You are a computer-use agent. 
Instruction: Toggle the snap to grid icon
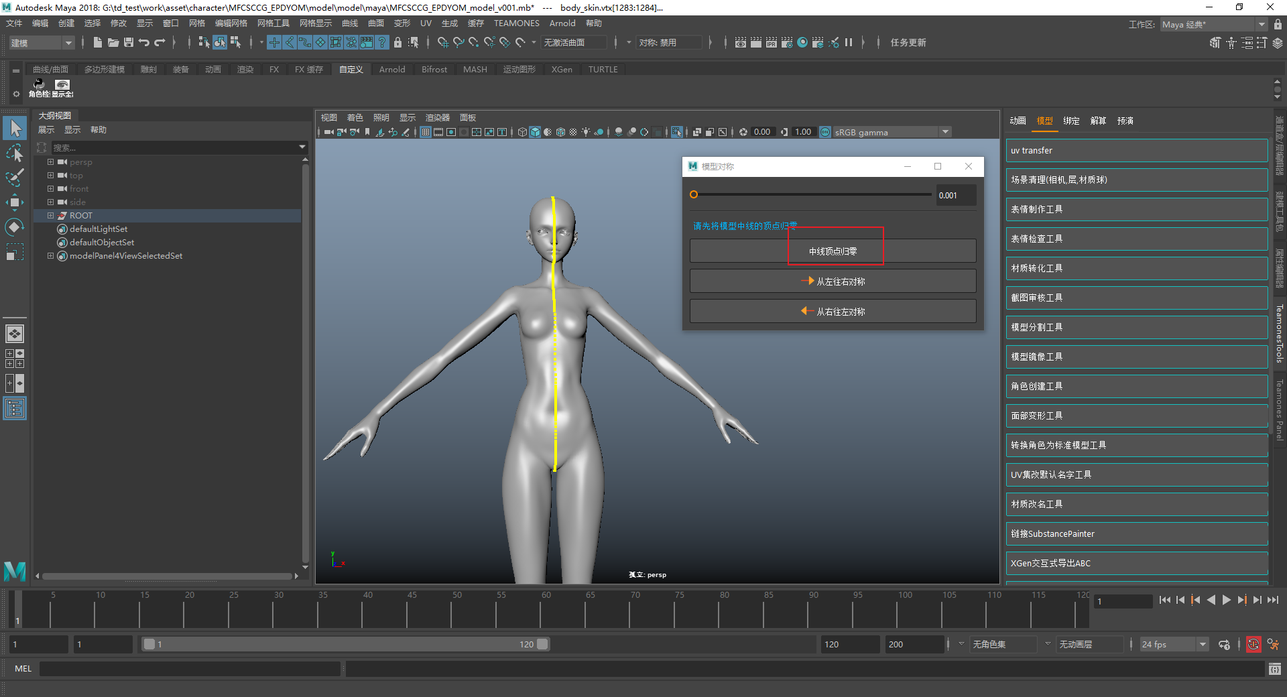pos(442,43)
